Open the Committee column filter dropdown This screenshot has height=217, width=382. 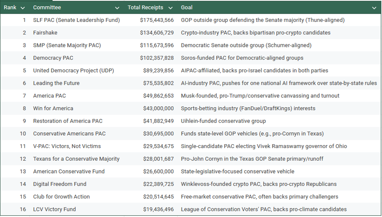click(x=117, y=8)
